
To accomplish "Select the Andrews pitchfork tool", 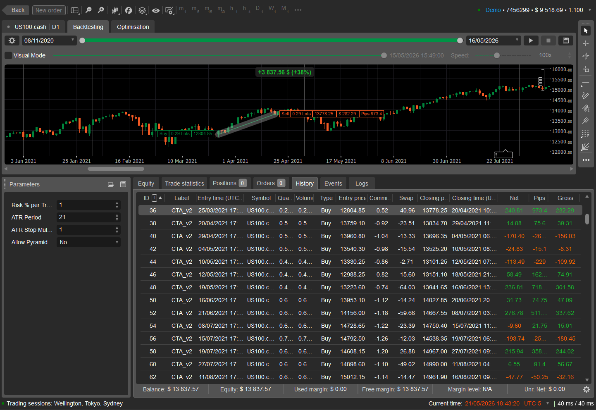I will pos(586,121).
